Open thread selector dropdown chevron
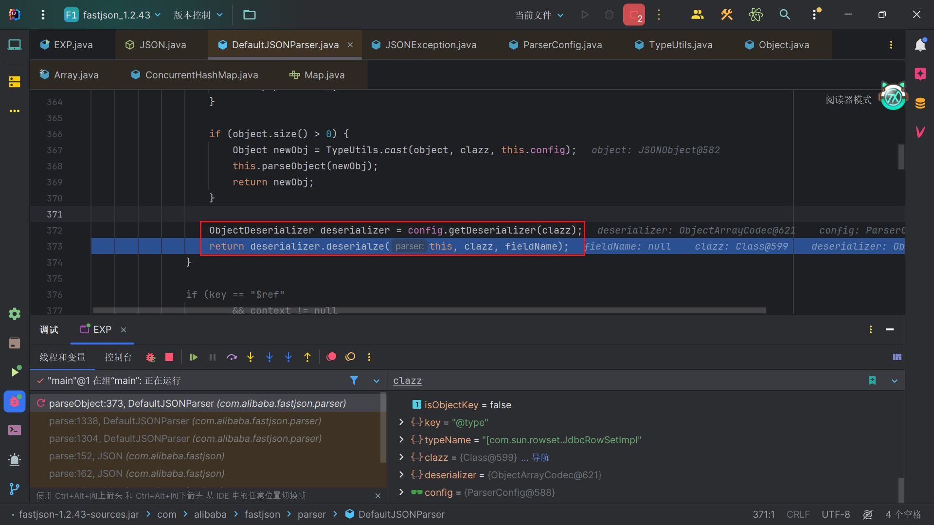 click(376, 381)
